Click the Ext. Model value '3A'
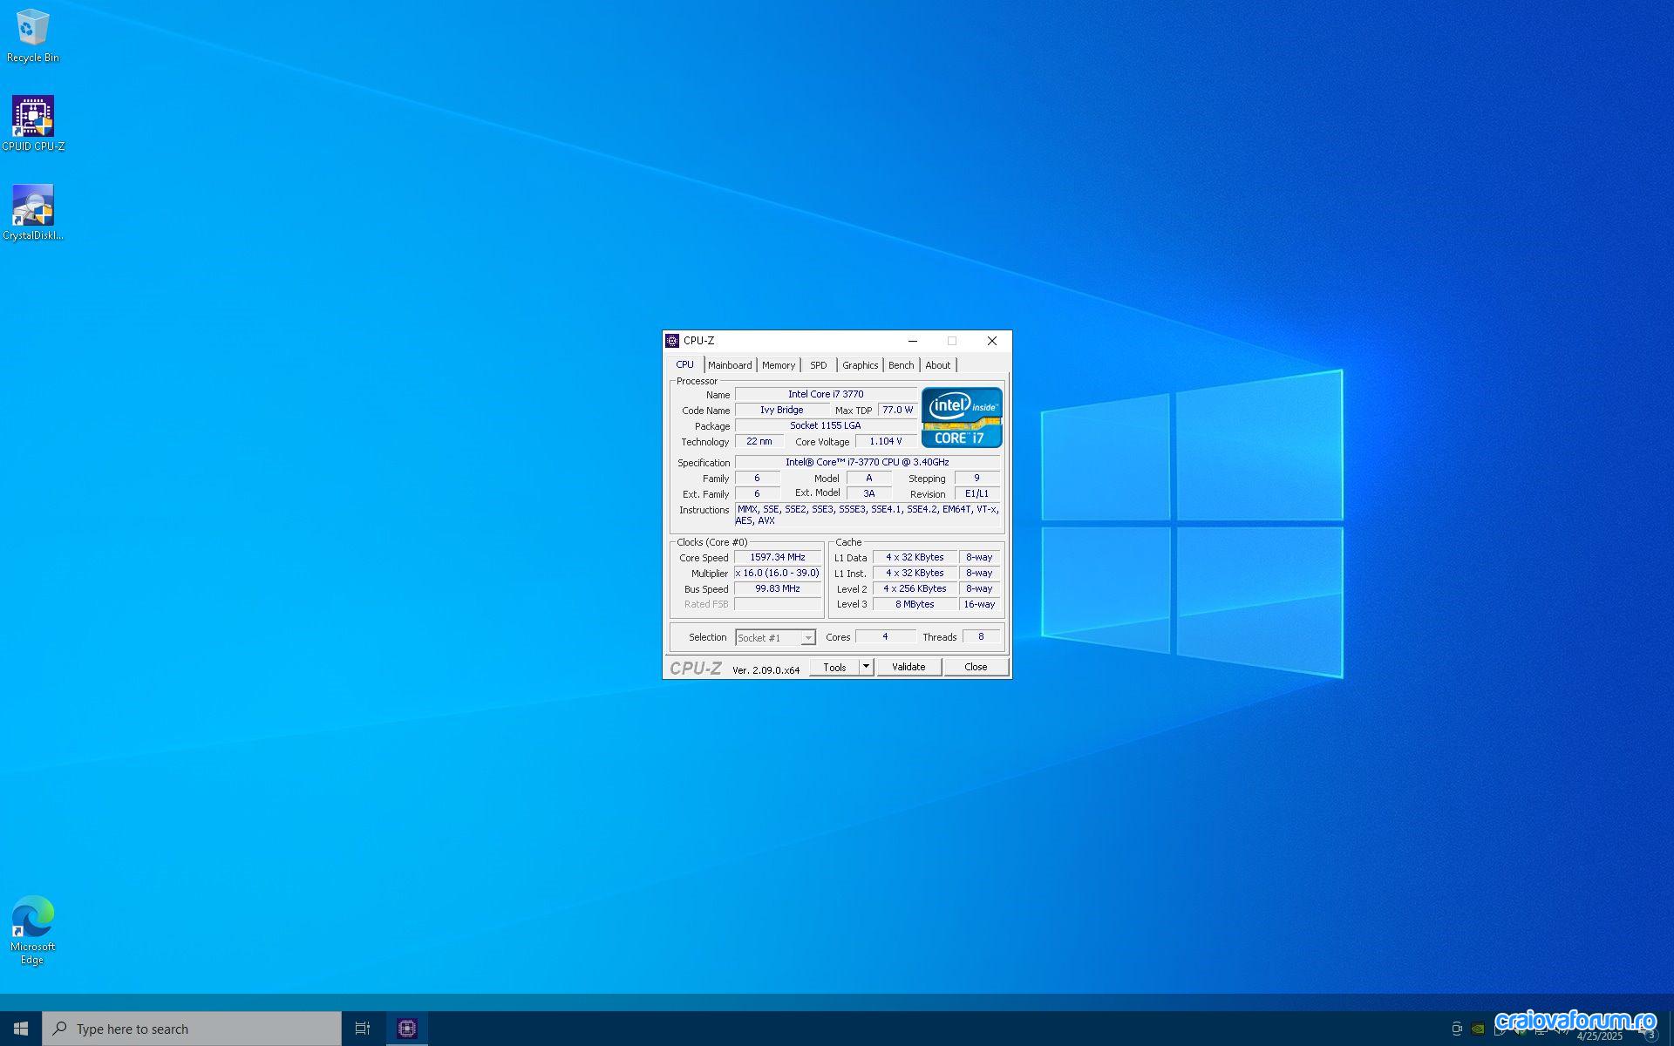 (869, 493)
